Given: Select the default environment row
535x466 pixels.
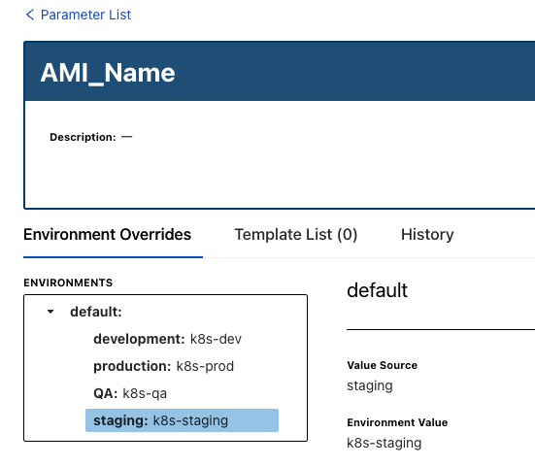Looking at the screenshot, I should tap(96, 312).
